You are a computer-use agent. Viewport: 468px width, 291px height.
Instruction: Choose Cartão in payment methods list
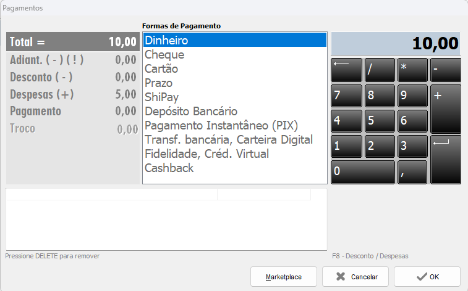click(163, 69)
